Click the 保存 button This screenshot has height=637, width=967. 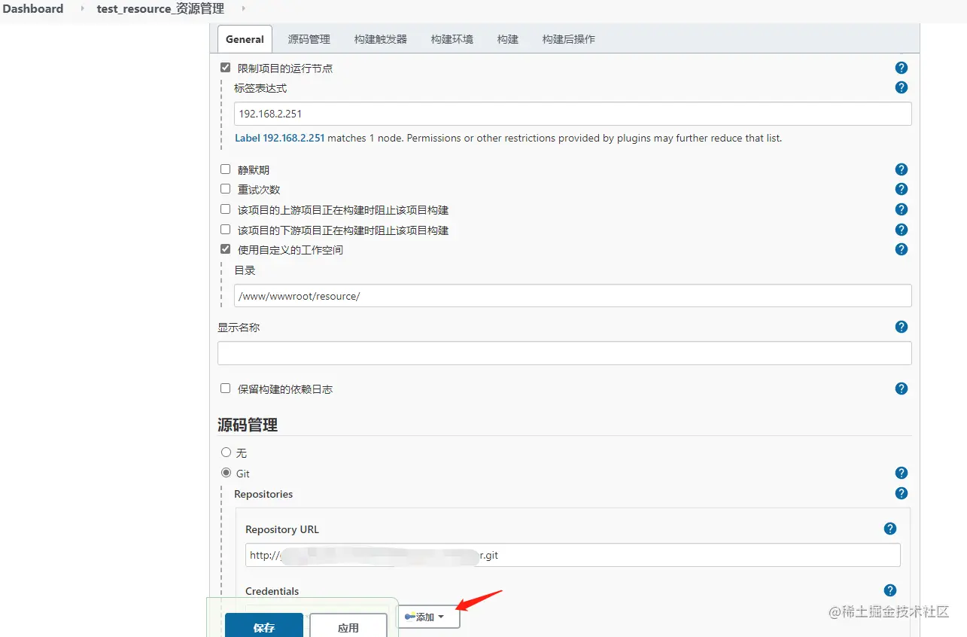(x=264, y=626)
